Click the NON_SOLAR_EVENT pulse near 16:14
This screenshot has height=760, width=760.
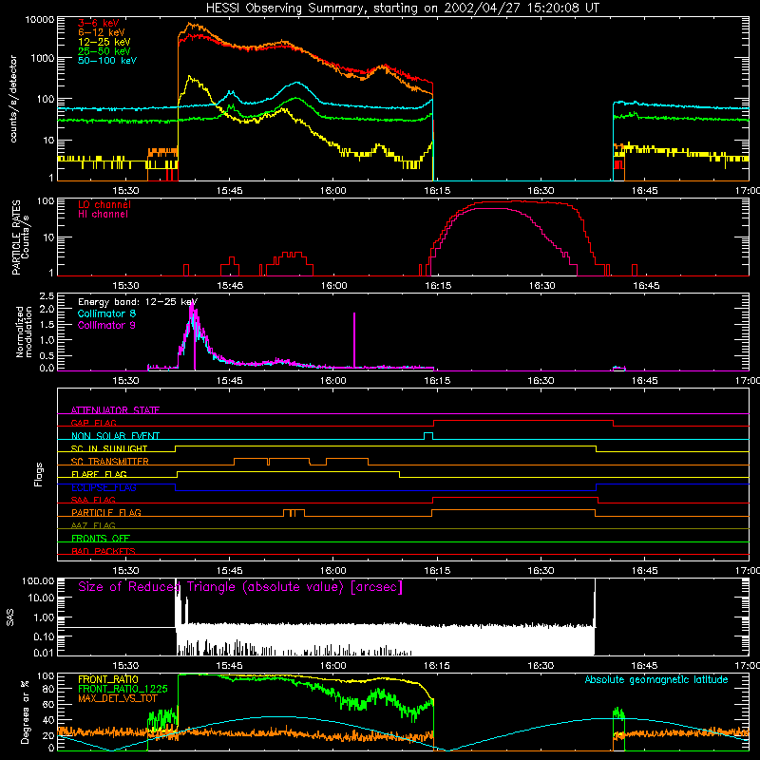click(428, 436)
